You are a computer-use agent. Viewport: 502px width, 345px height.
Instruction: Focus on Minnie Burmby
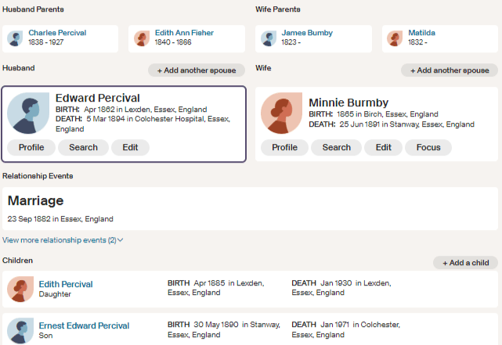click(x=428, y=147)
